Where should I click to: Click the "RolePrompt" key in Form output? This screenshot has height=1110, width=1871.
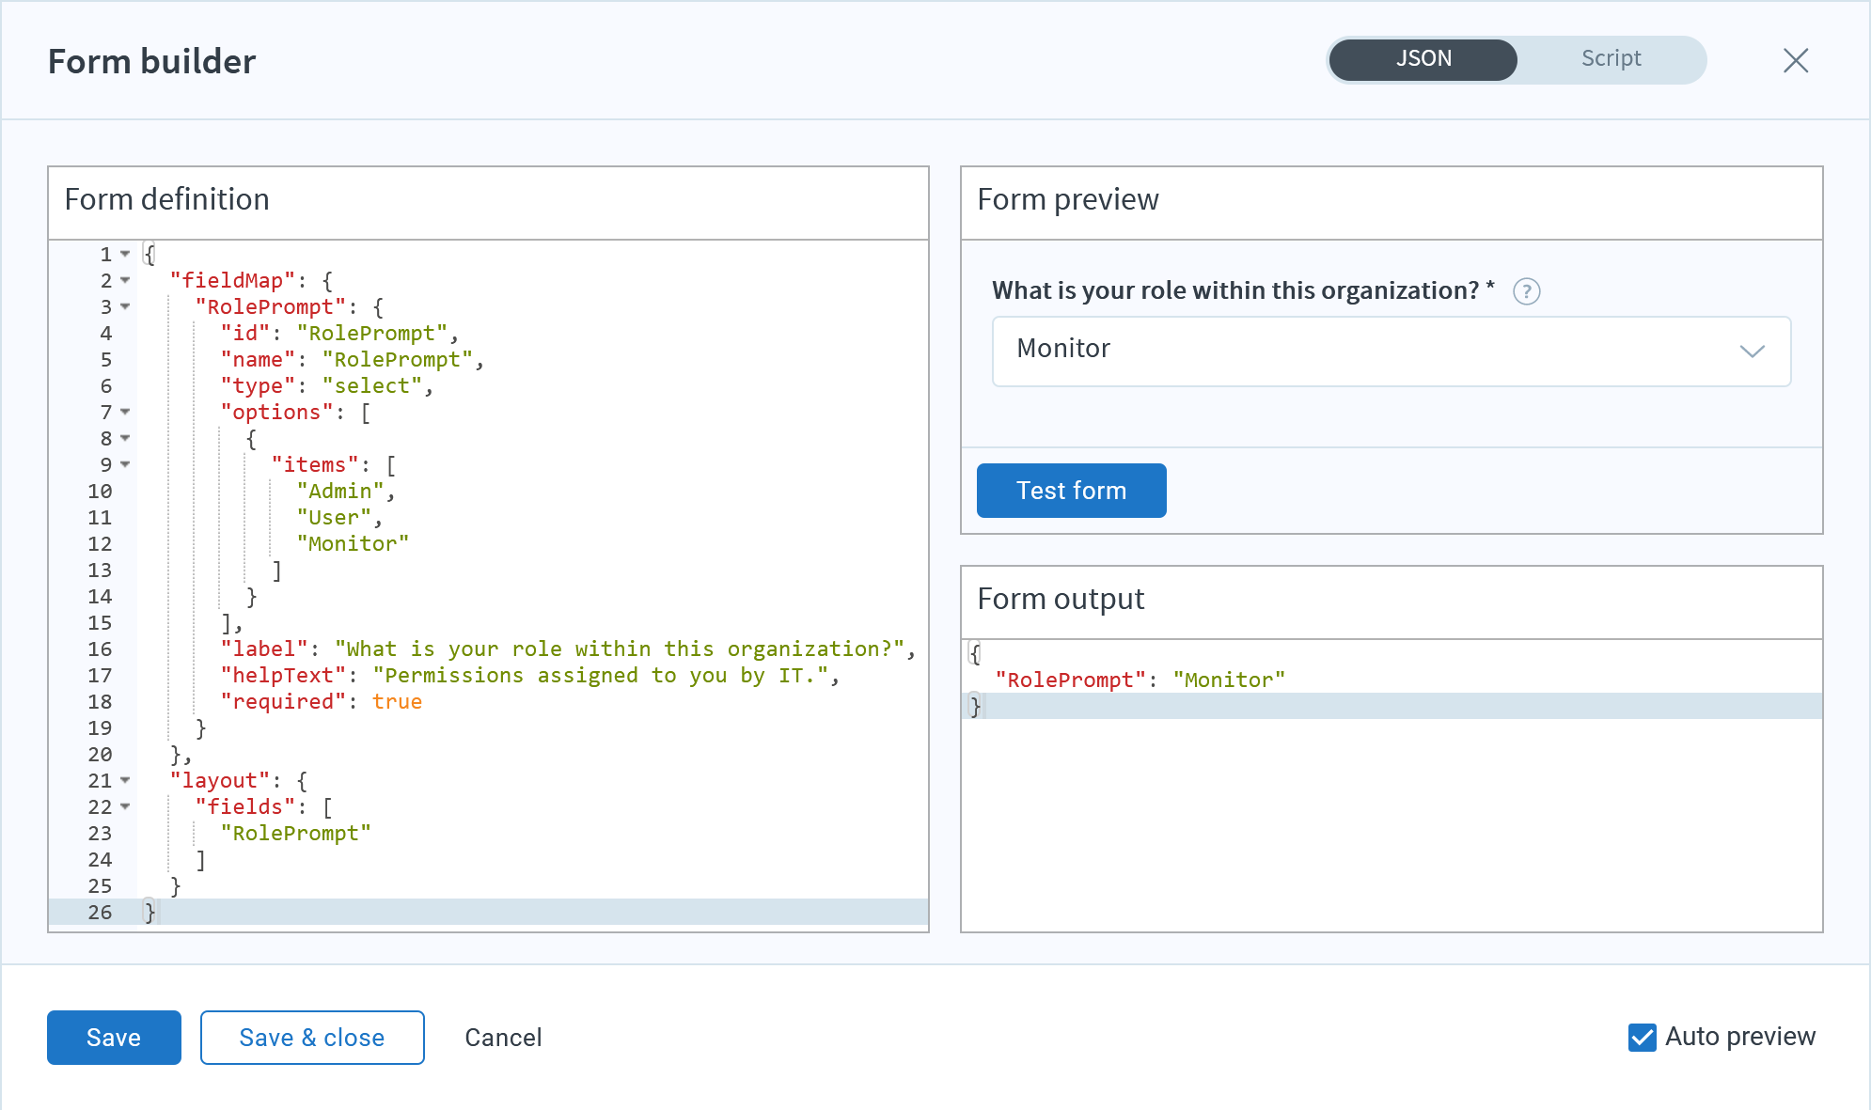[x=1071, y=680]
